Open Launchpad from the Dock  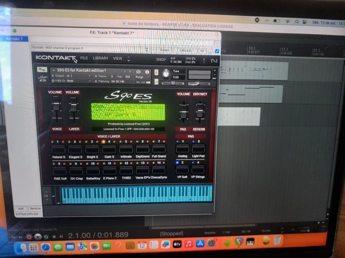(x=34, y=247)
